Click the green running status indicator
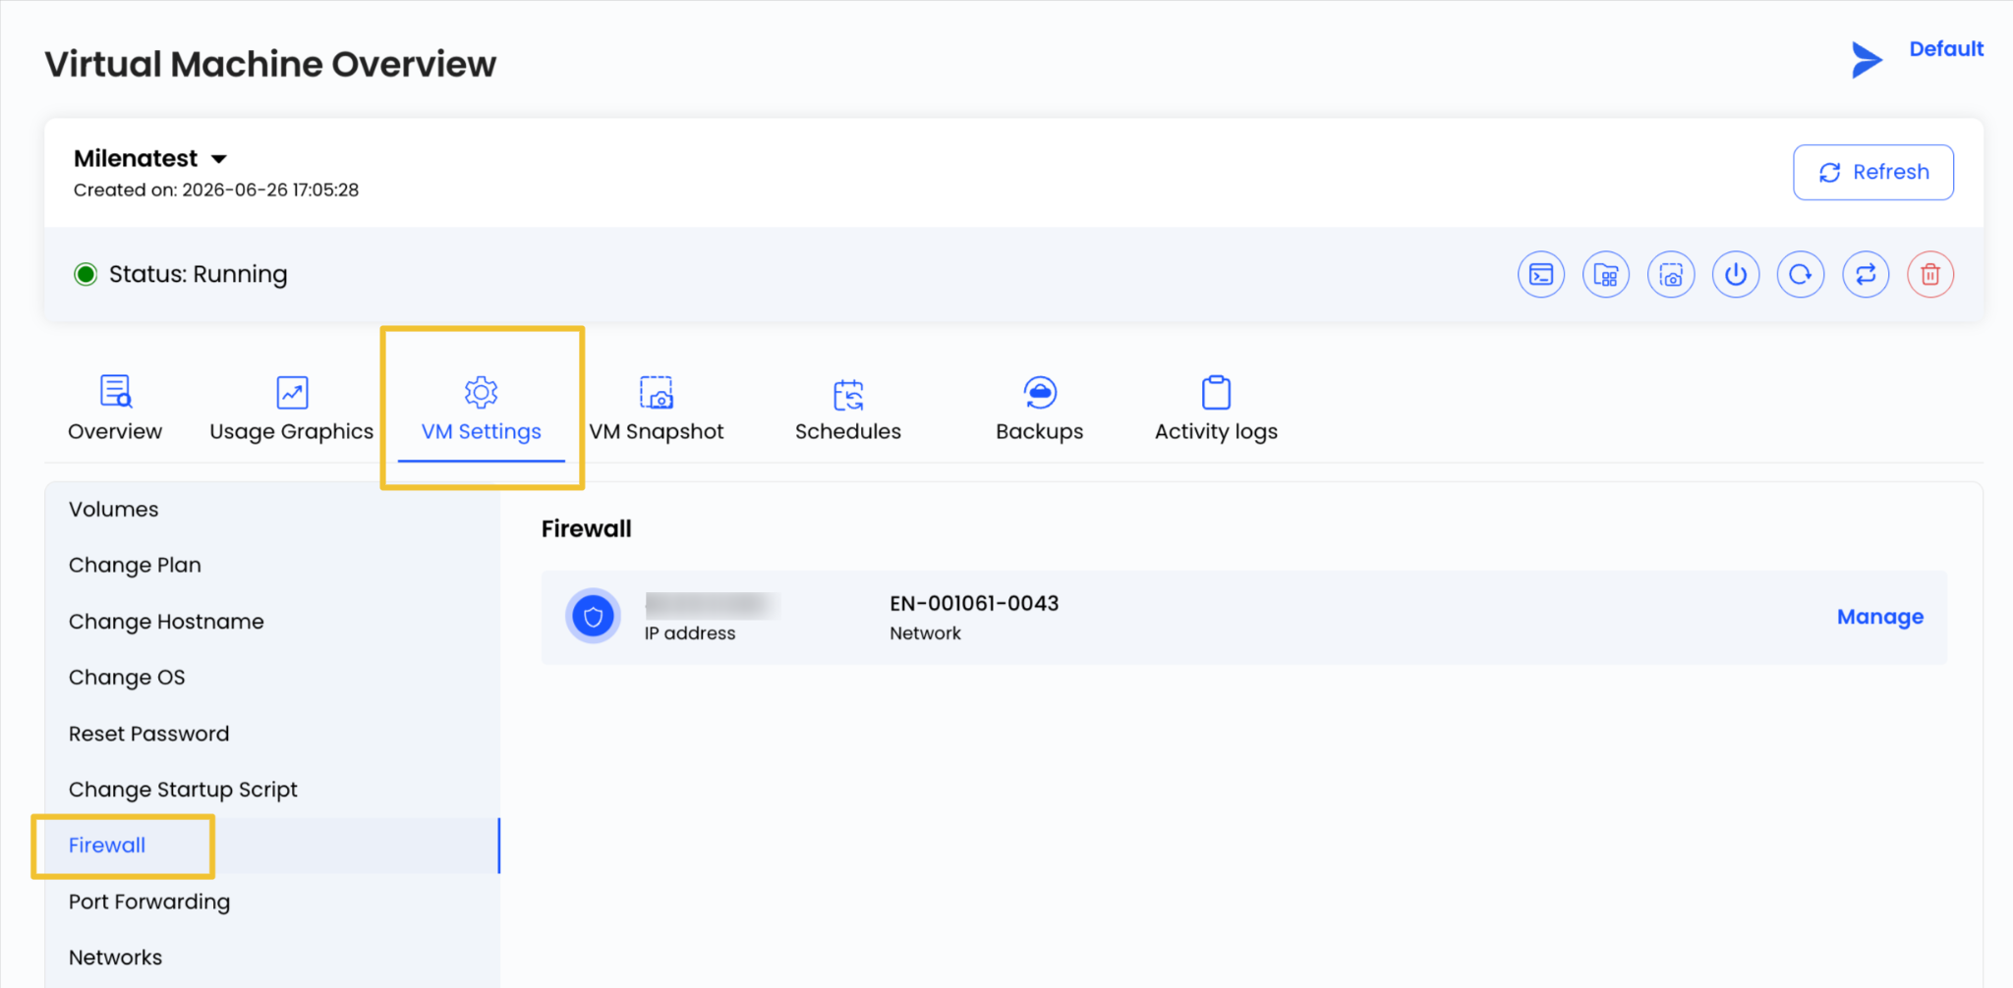Viewport: 2013px width, 988px height. pos(86,274)
